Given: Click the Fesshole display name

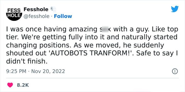Looking at the screenshot, I should coord(36,9).
